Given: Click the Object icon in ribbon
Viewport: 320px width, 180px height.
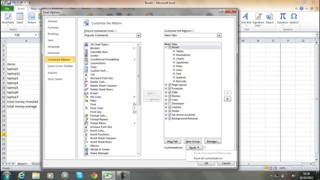Looking at the screenshot, I should 269,16.
